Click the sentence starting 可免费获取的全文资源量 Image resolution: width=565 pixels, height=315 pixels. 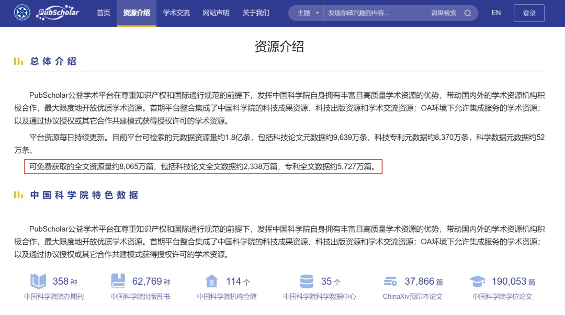(x=203, y=166)
